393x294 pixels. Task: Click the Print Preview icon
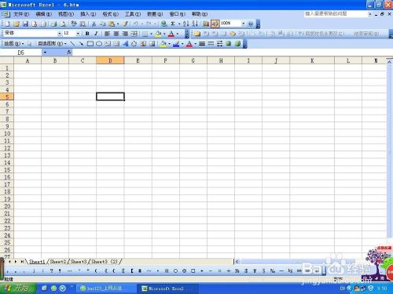click(63, 24)
